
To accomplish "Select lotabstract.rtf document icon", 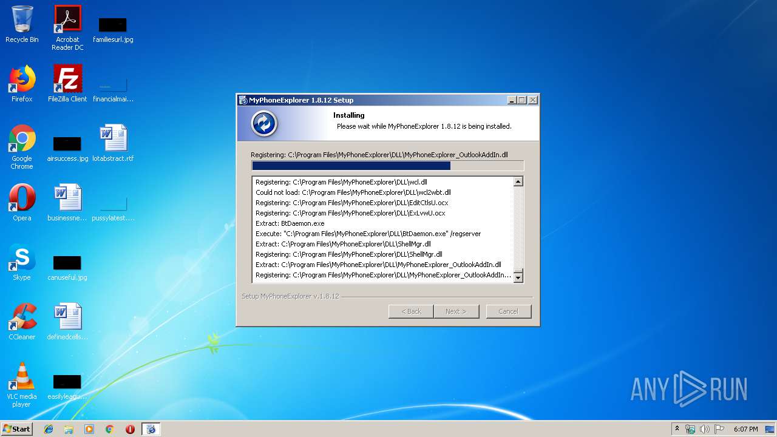I will (x=113, y=143).
